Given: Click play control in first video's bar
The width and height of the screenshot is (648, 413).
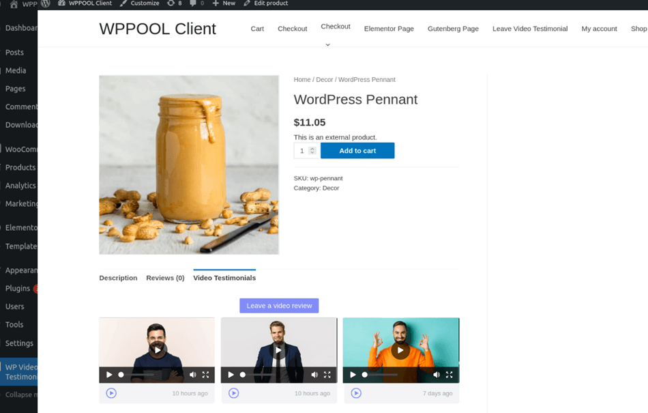Looking at the screenshot, I should pos(109,375).
